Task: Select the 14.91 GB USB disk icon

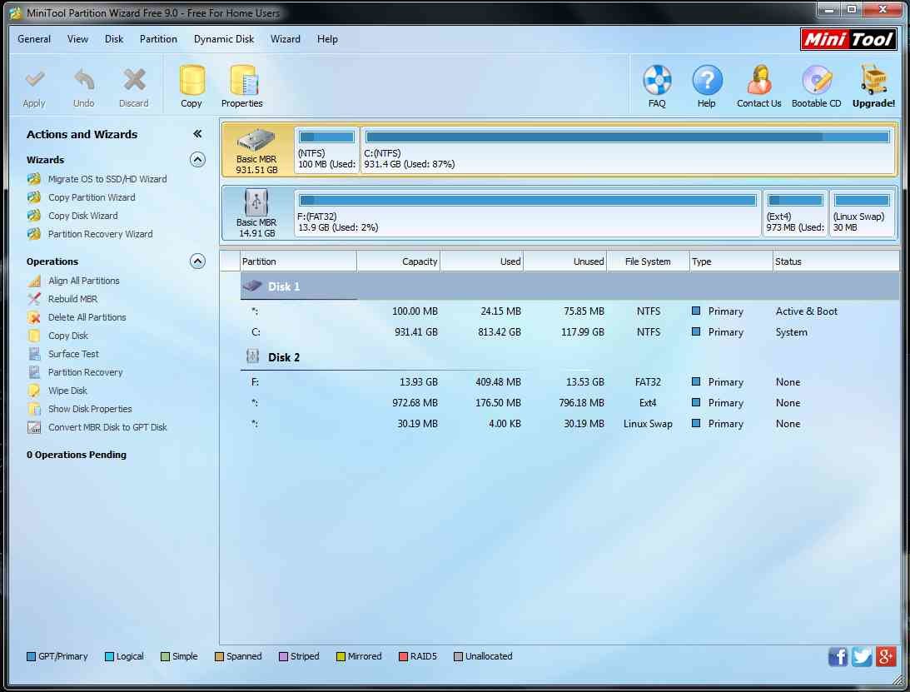Action: coord(256,203)
